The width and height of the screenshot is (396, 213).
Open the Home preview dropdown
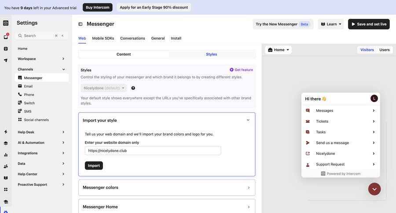click(279, 50)
